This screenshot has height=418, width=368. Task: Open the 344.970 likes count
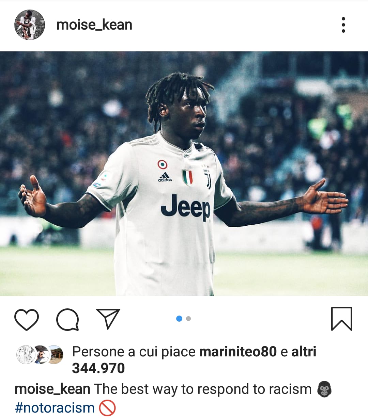98,368
